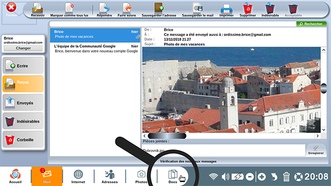Delete the email with Supprimer
Screen dimensions: 331x186
247,10
